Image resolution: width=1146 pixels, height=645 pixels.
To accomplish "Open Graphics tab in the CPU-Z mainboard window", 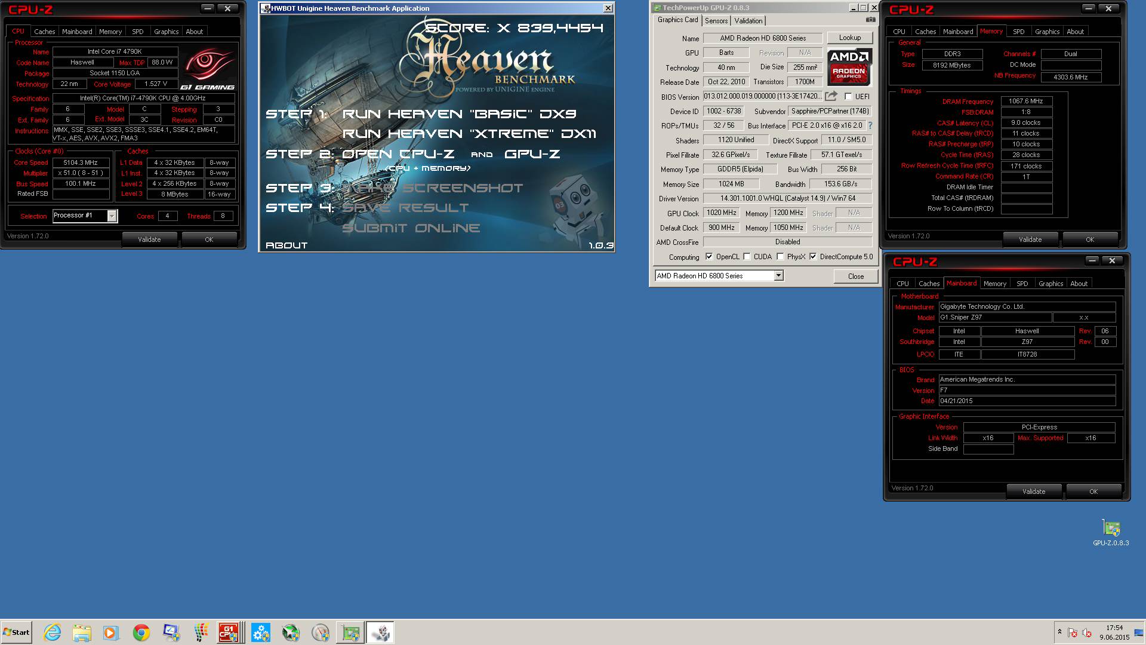I will point(1050,284).
